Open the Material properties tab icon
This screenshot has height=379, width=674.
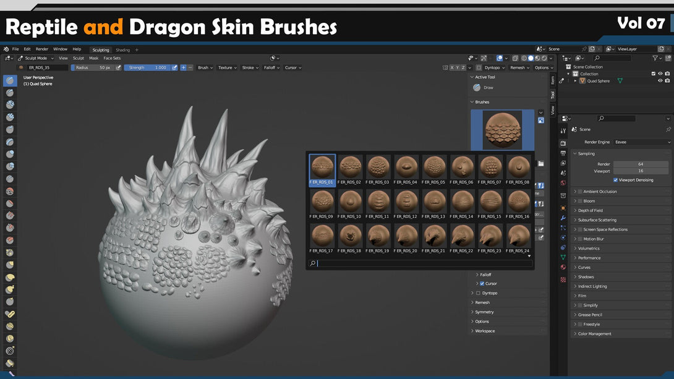coord(563,267)
